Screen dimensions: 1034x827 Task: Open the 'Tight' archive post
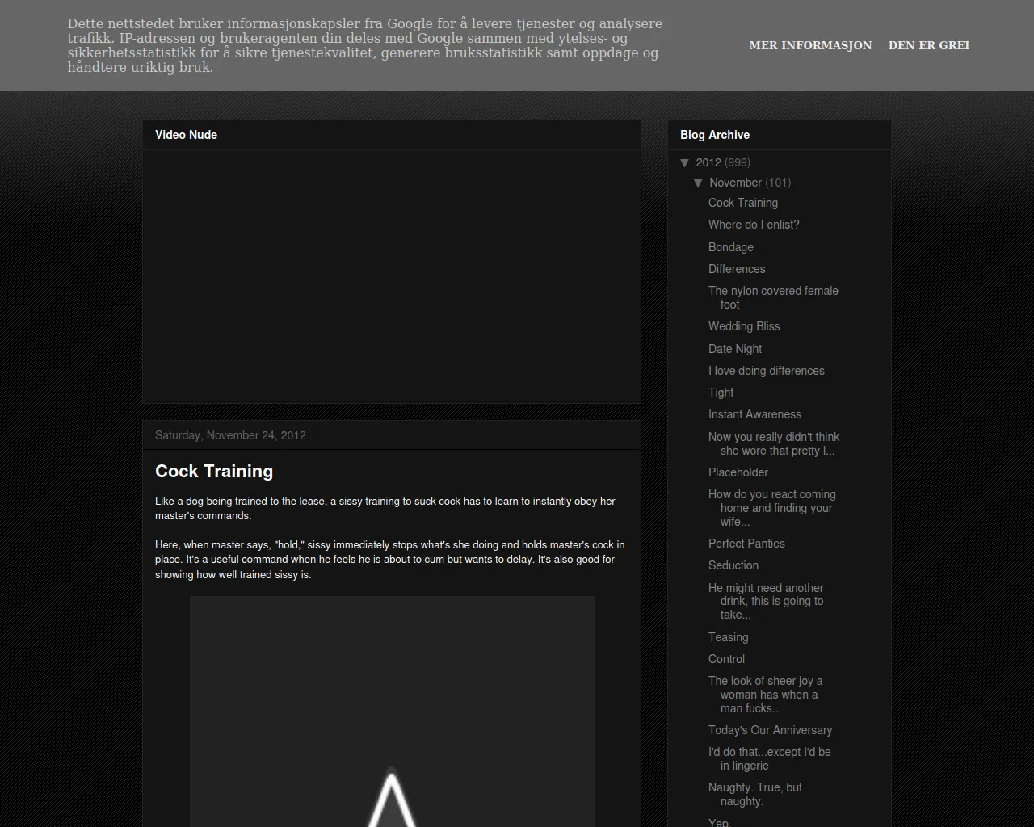pos(721,393)
